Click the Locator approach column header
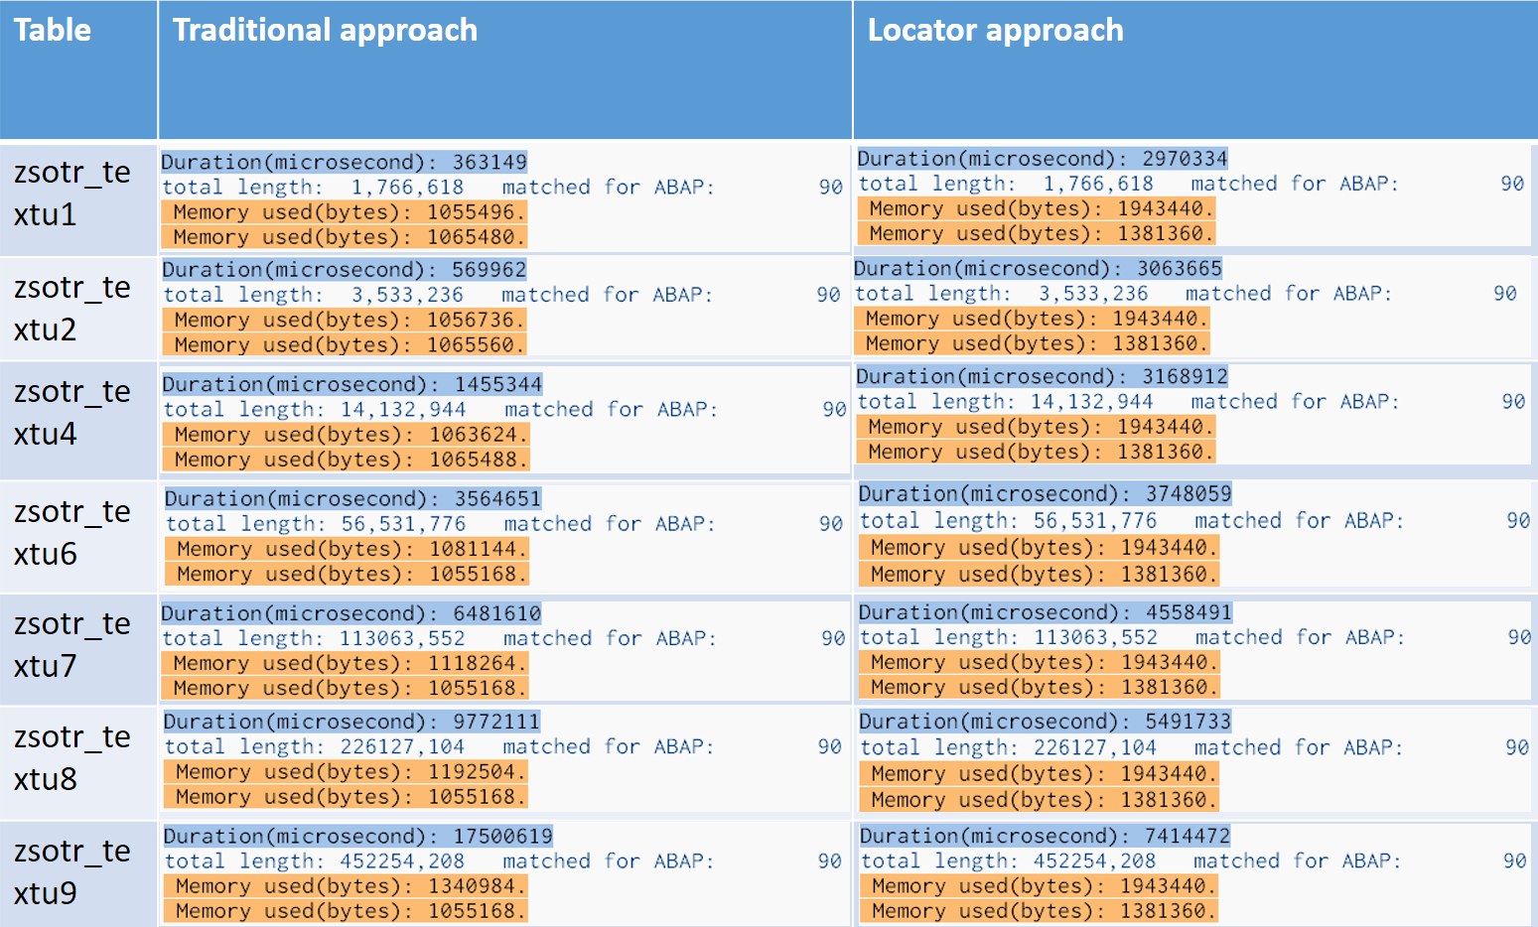The width and height of the screenshot is (1538, 927). click(1195, 69)
